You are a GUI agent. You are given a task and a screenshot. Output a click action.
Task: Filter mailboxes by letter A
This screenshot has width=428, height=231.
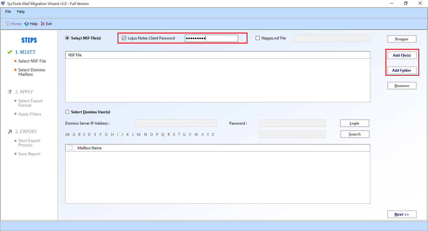[74, 135]
